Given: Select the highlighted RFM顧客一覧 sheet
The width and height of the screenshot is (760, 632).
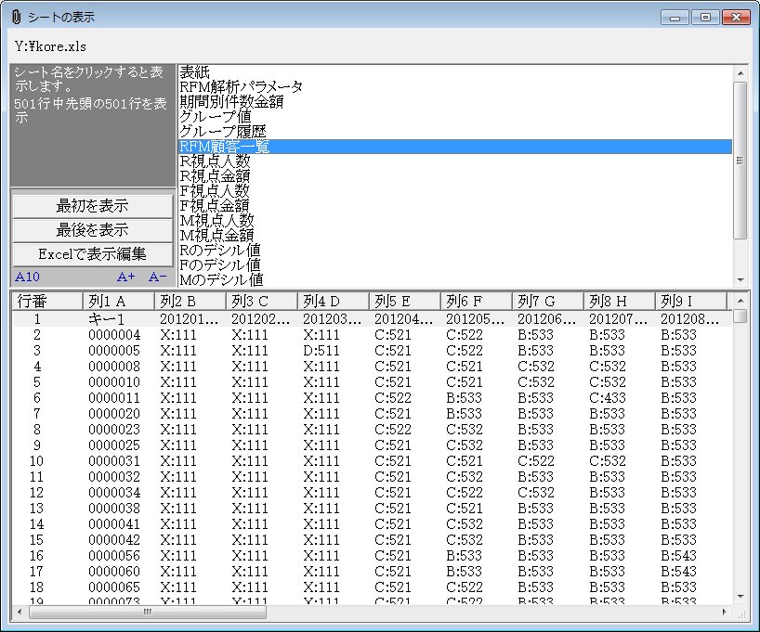Looking at the screenshot, I should (x=454, y=147).
